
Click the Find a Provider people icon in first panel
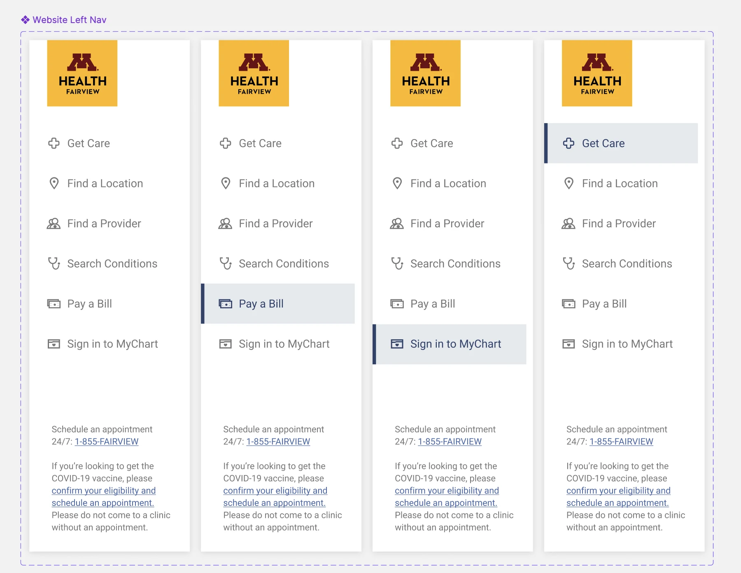[54, 224]
